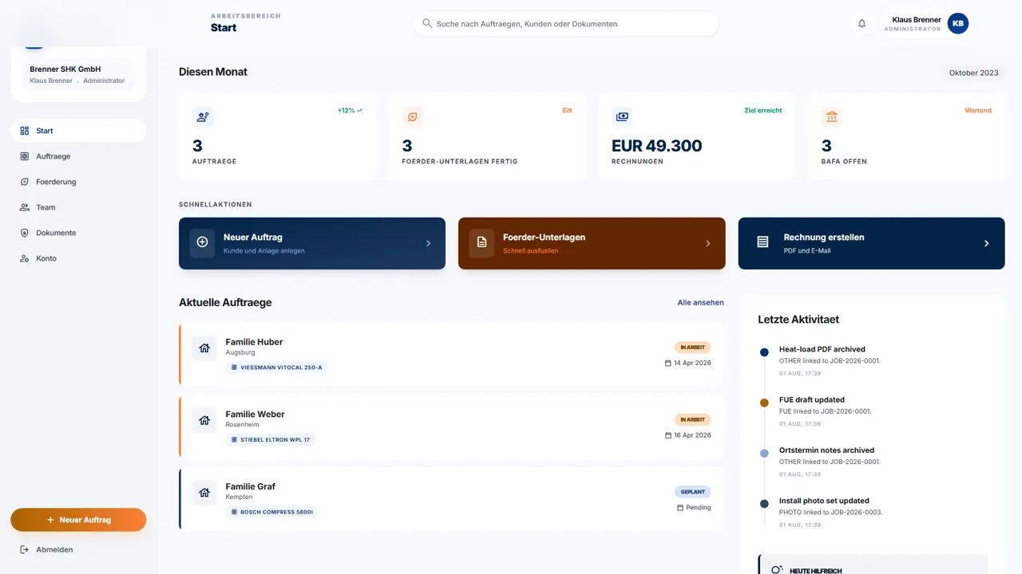Click Abmelden to log out

78,550
